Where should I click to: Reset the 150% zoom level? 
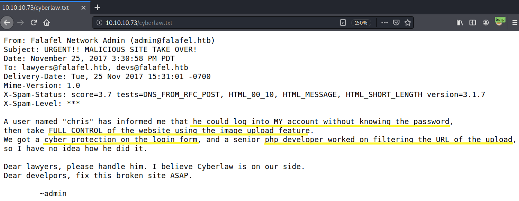[x=361, y=23]
